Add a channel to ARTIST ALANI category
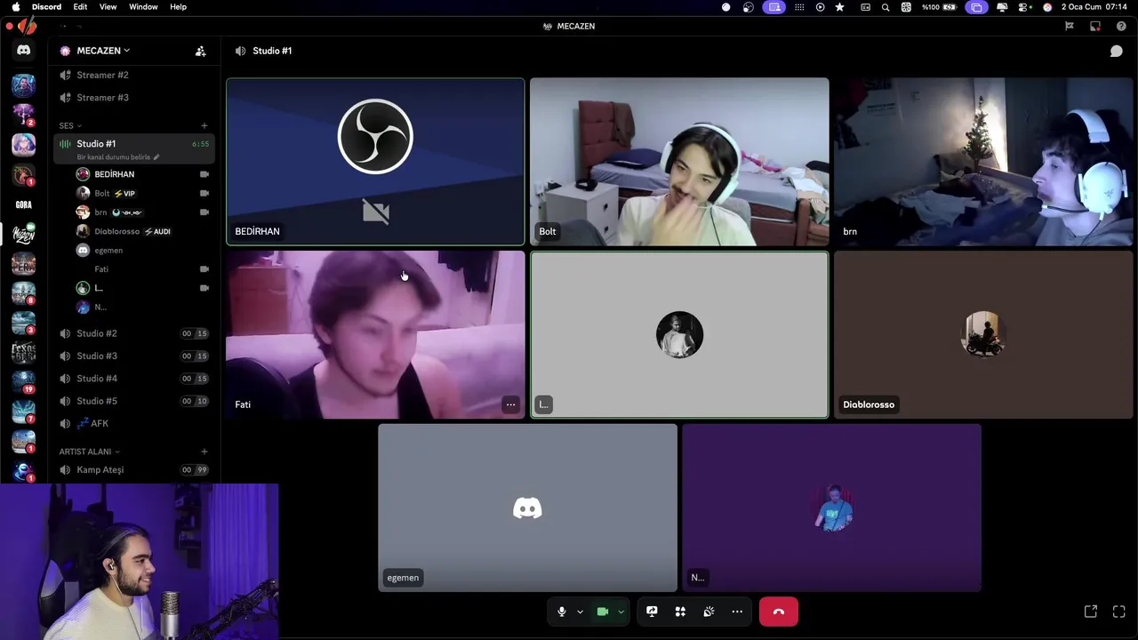Screen dimensions: 1138x640 point(204,452)
